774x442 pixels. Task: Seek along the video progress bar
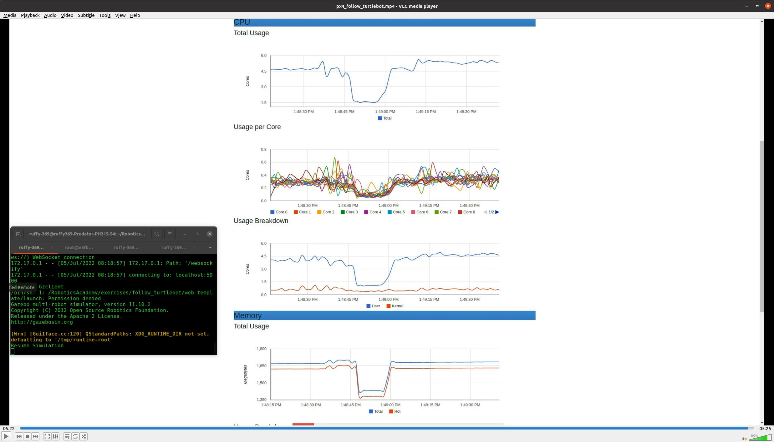coord(387,428)
